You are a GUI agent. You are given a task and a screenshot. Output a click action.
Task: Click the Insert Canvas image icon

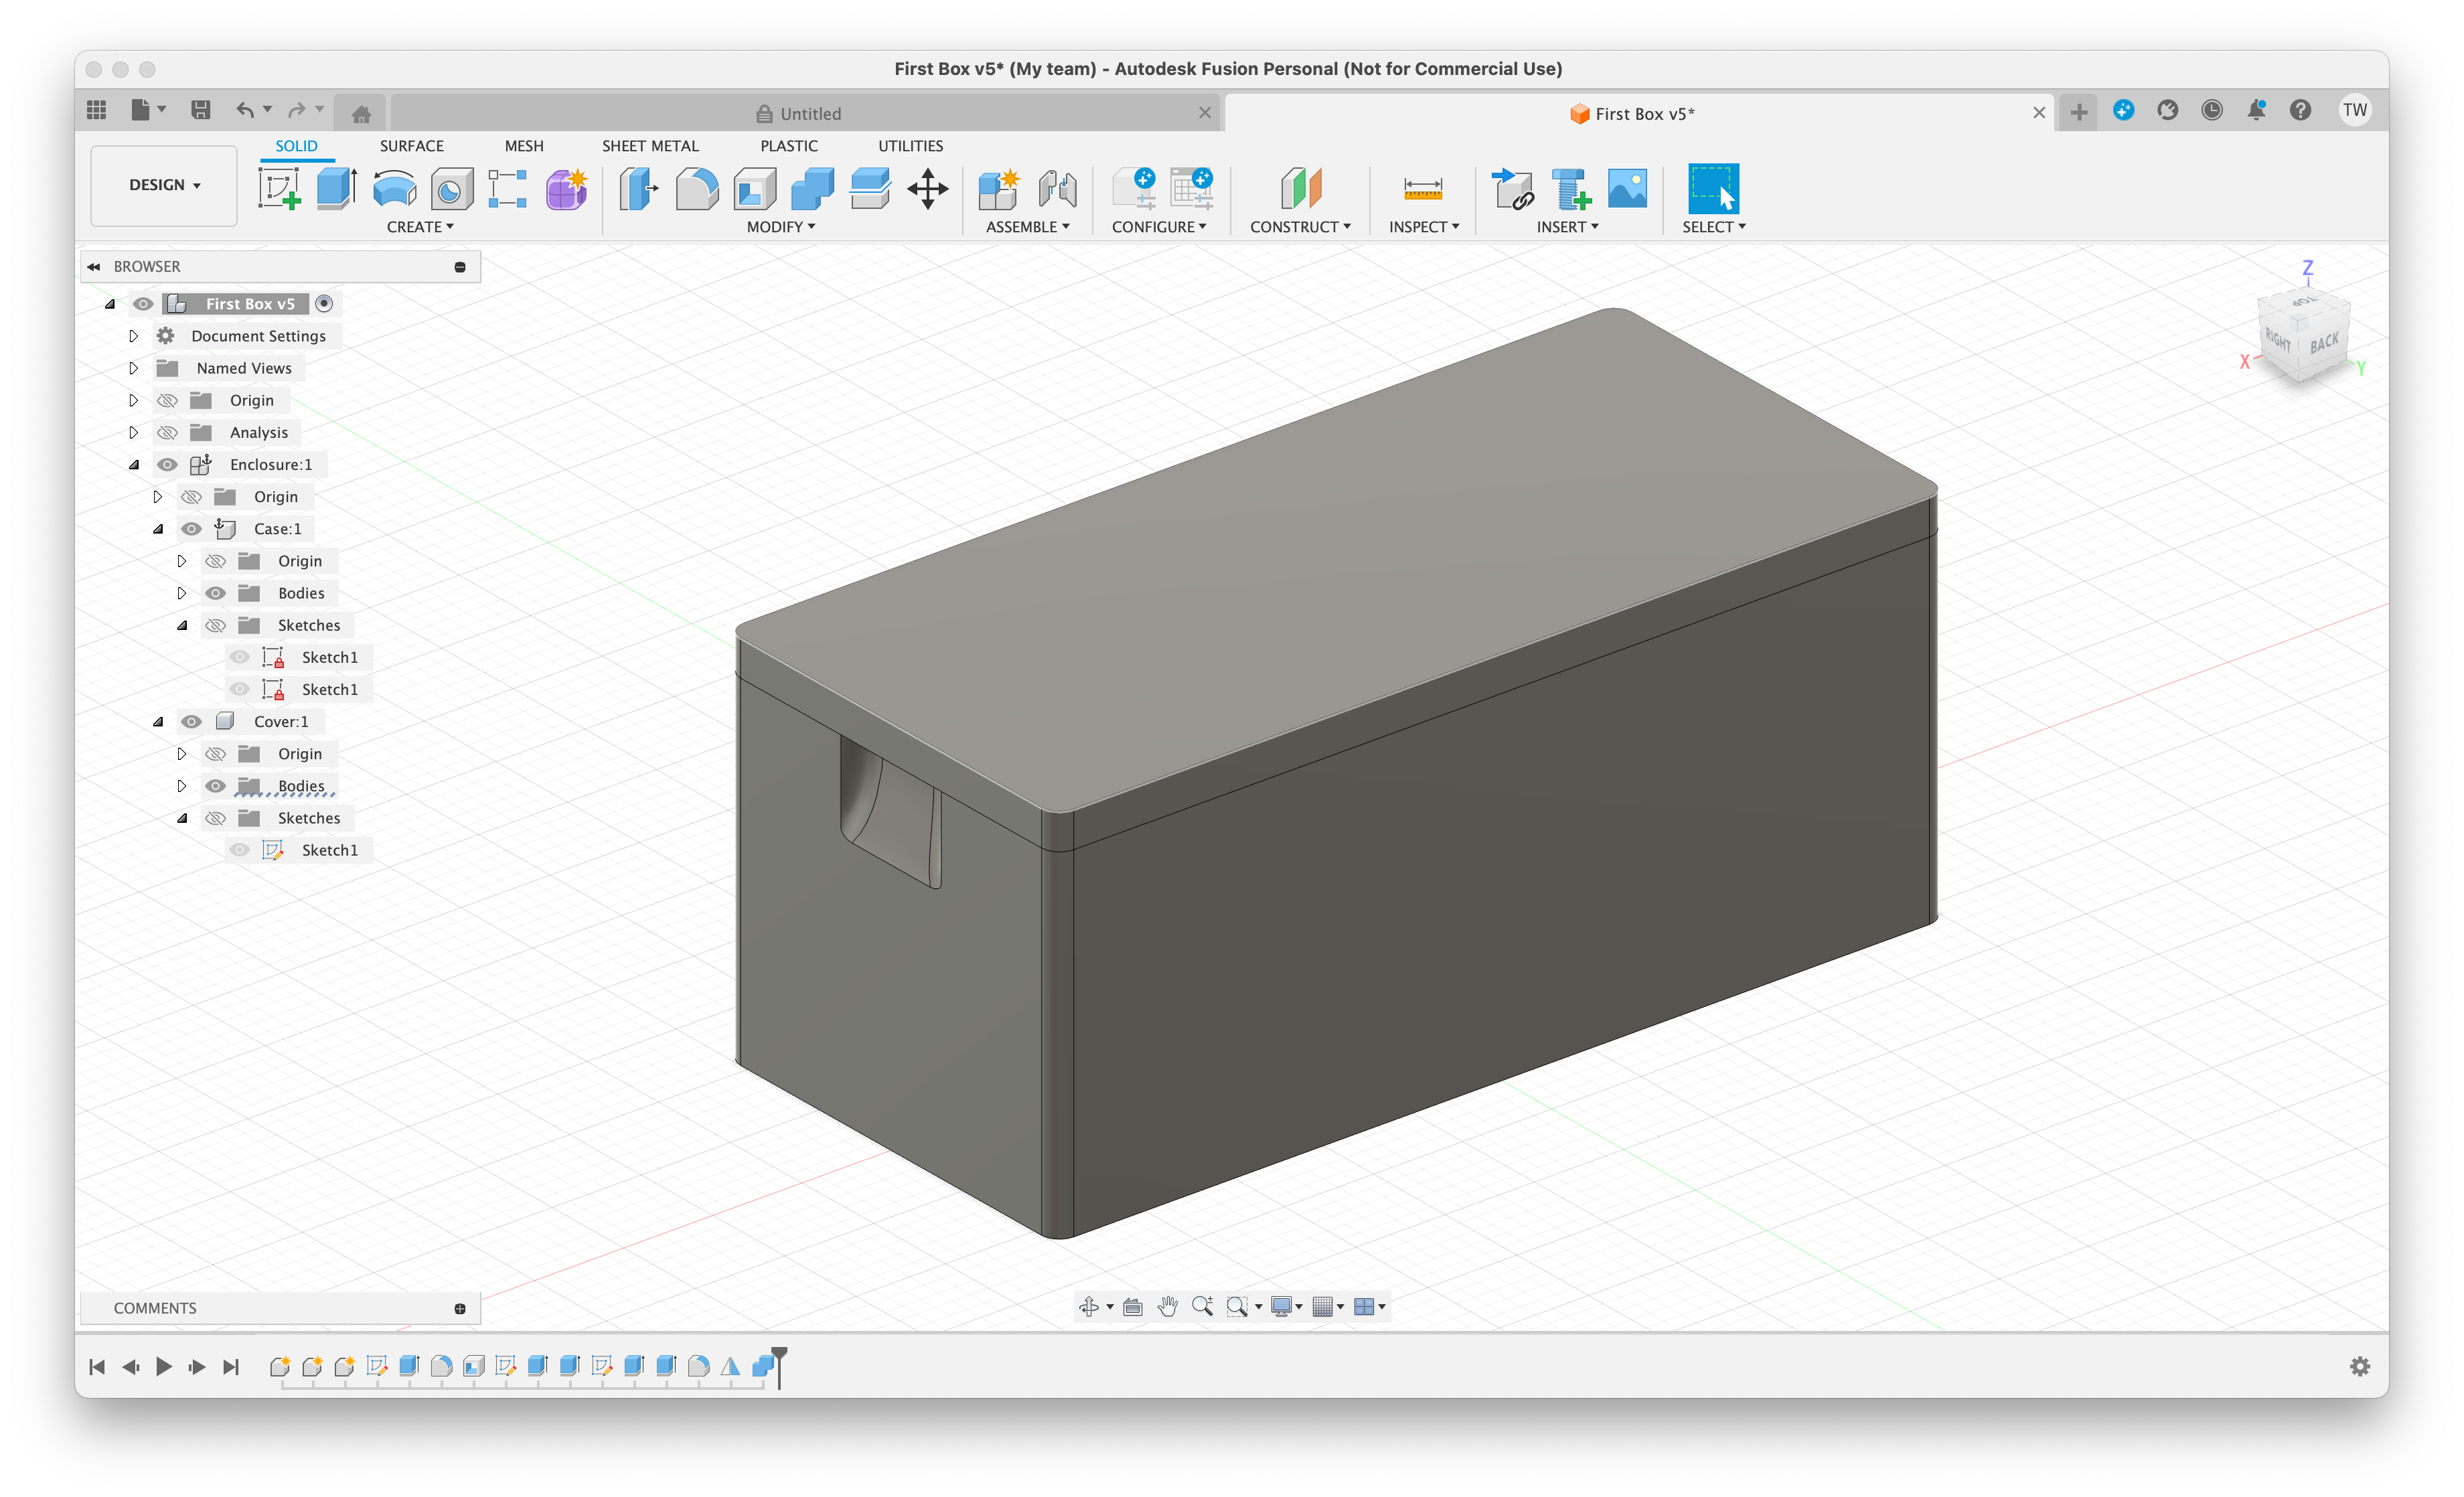pyautogui.click(x=1628, y=188)
